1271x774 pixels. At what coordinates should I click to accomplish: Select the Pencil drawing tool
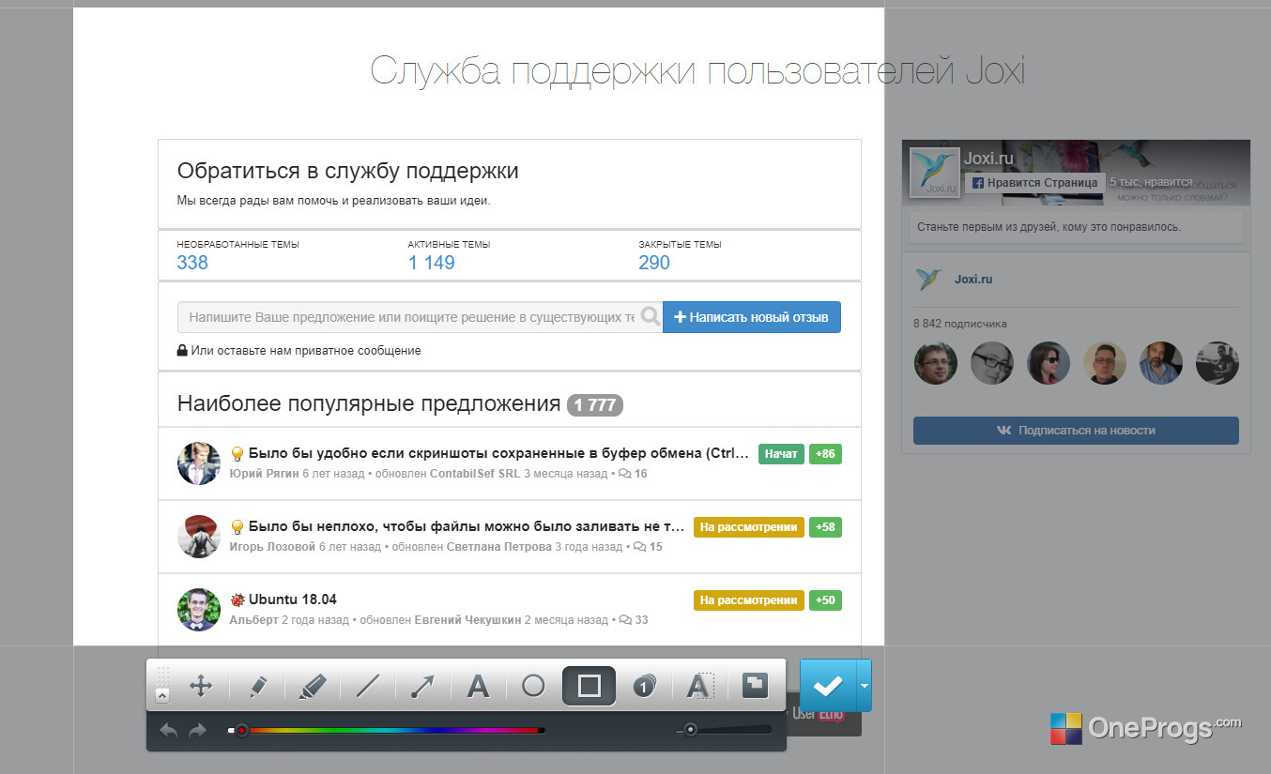[x=258, y=687]
